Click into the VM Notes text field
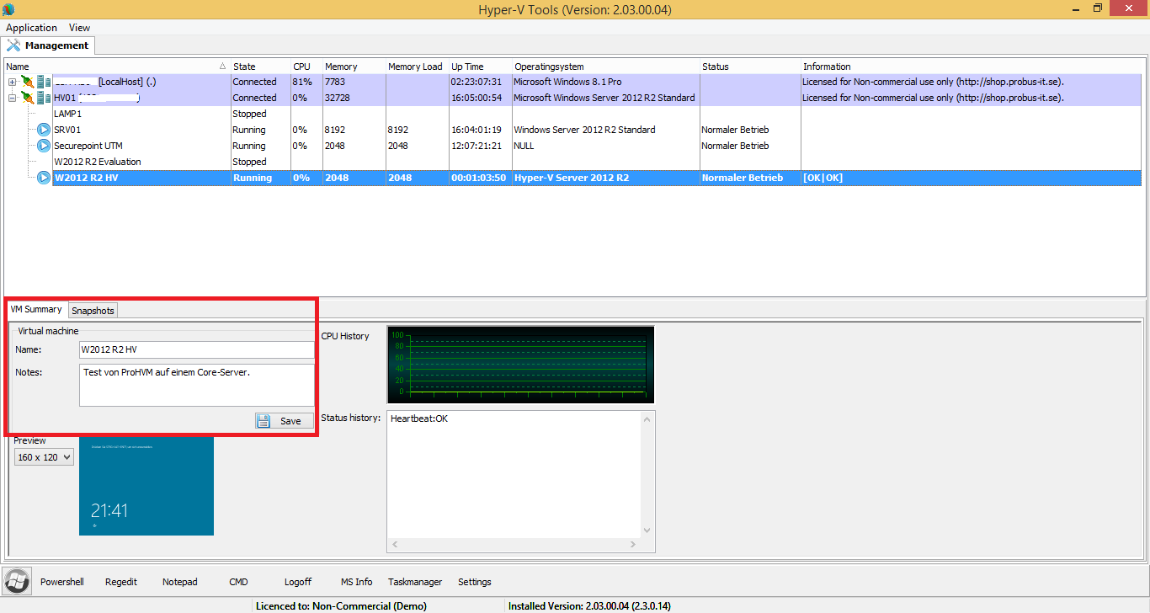This screenshot has width=1150, height=613. (196, 386)
